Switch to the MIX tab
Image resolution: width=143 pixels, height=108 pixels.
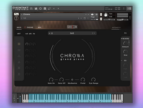pos(39,27)
